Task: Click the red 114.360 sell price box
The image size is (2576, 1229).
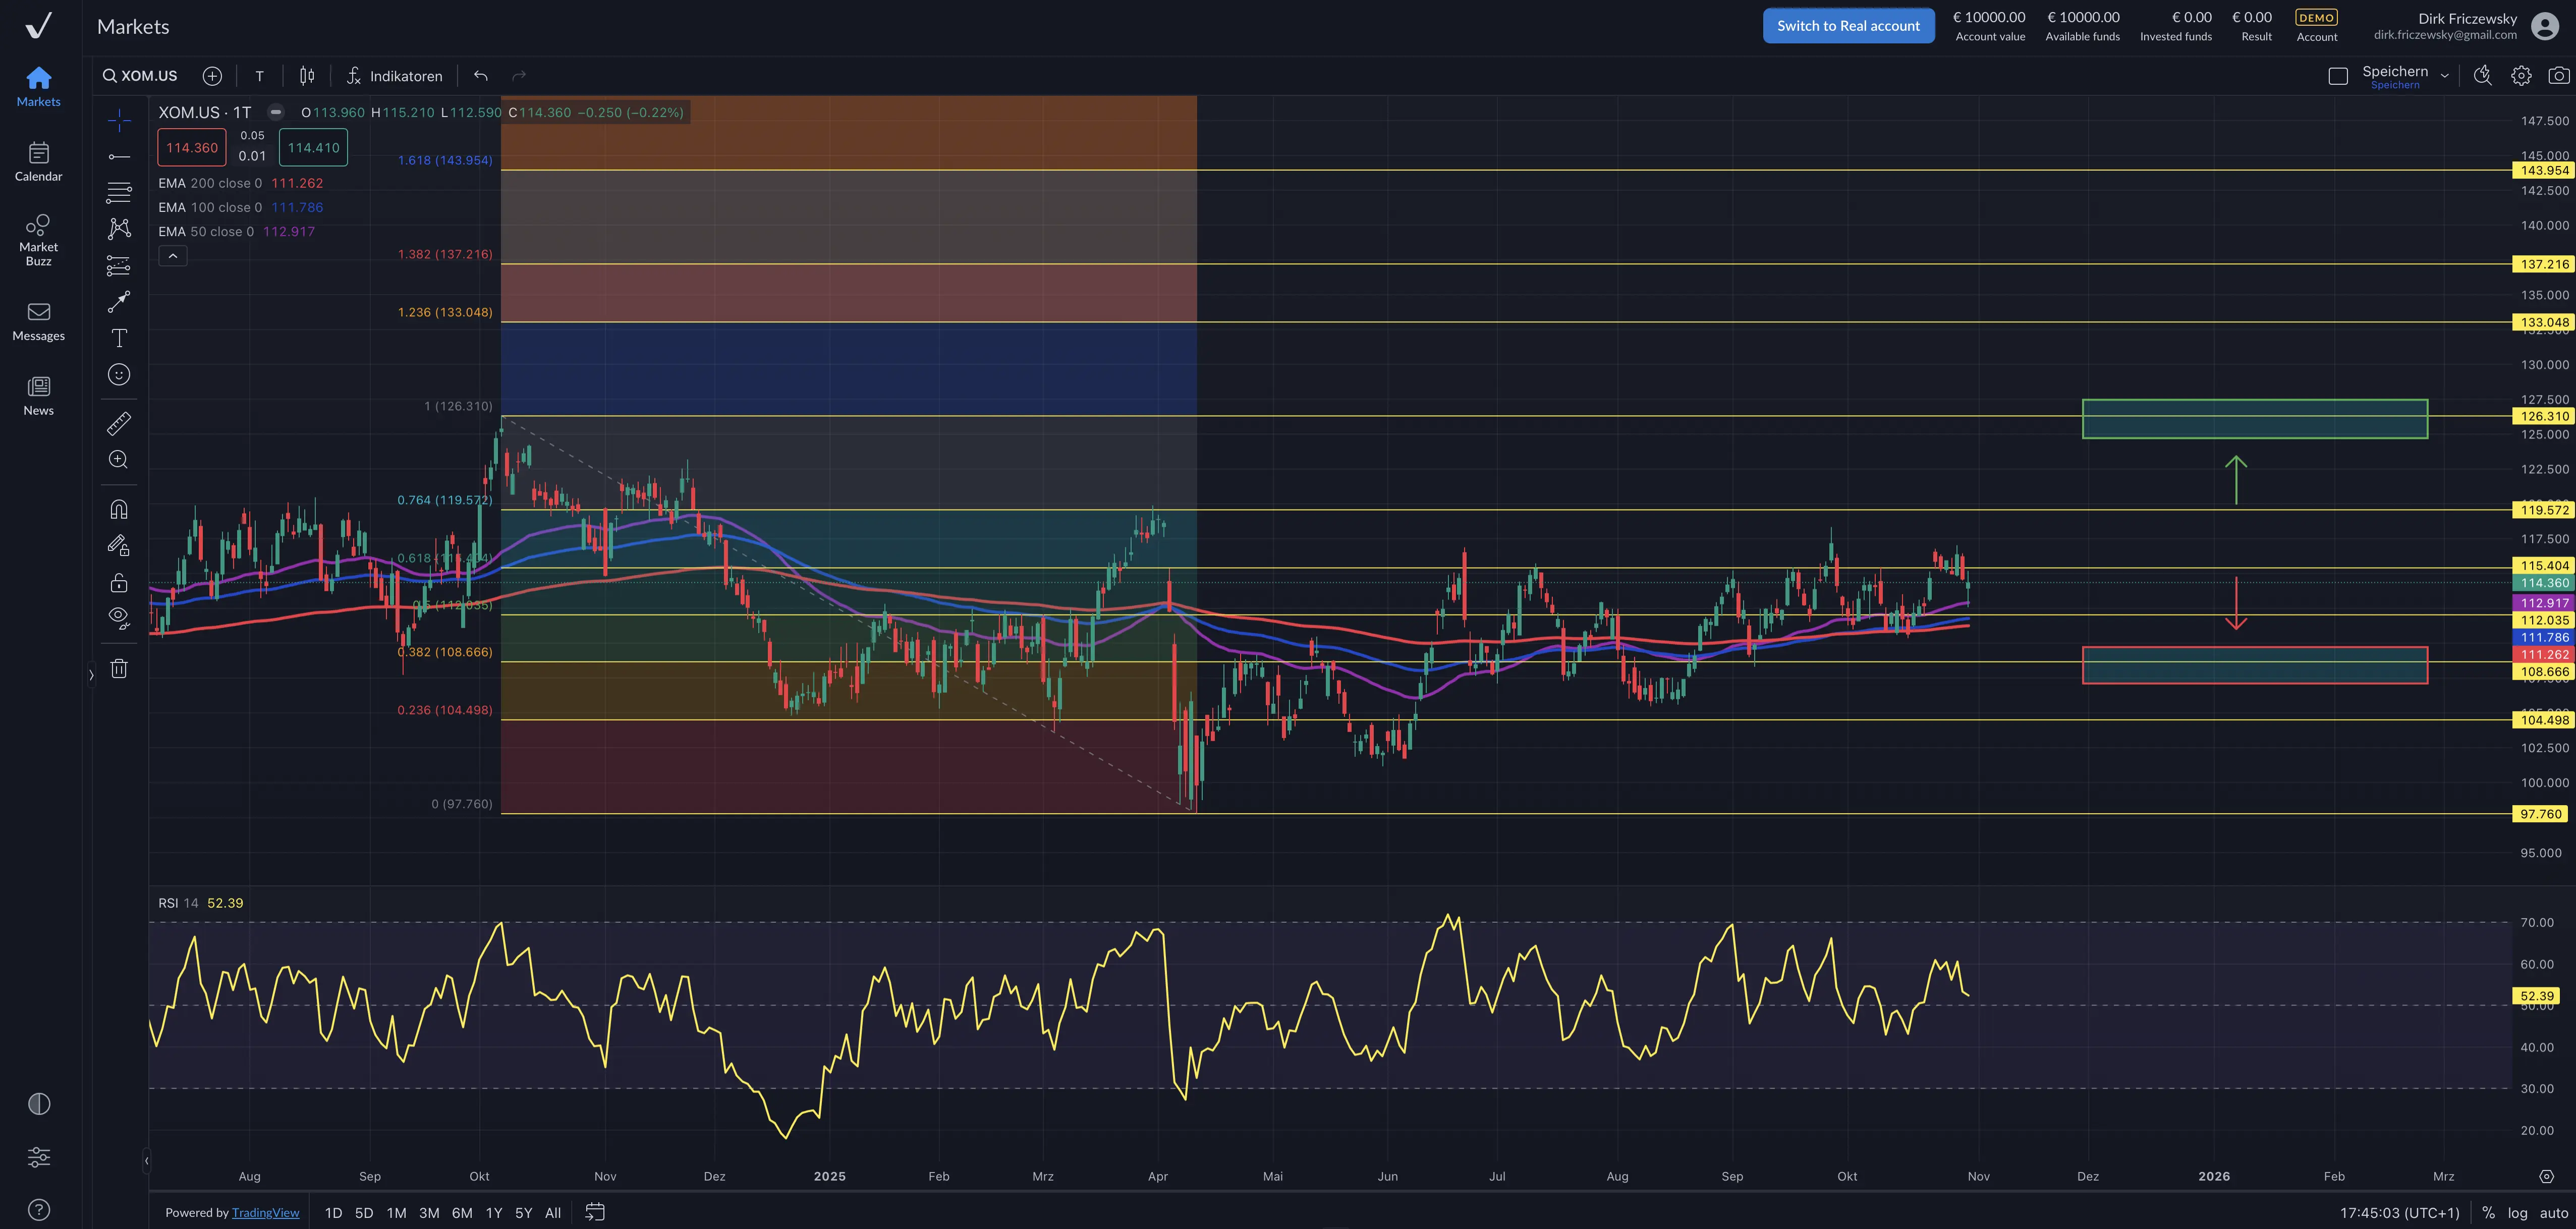Action: tap(191, 148)
